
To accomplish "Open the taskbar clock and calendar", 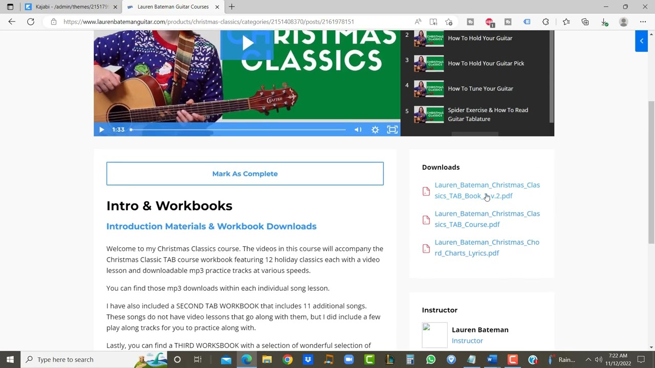I will coord(618,359).
